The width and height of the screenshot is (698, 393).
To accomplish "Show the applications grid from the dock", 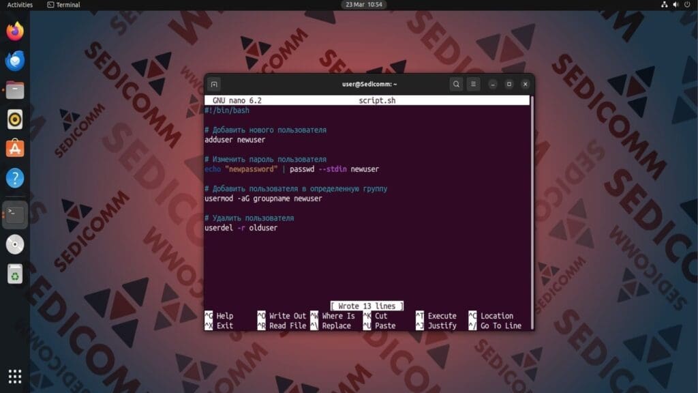I will [x=14, y=377].
